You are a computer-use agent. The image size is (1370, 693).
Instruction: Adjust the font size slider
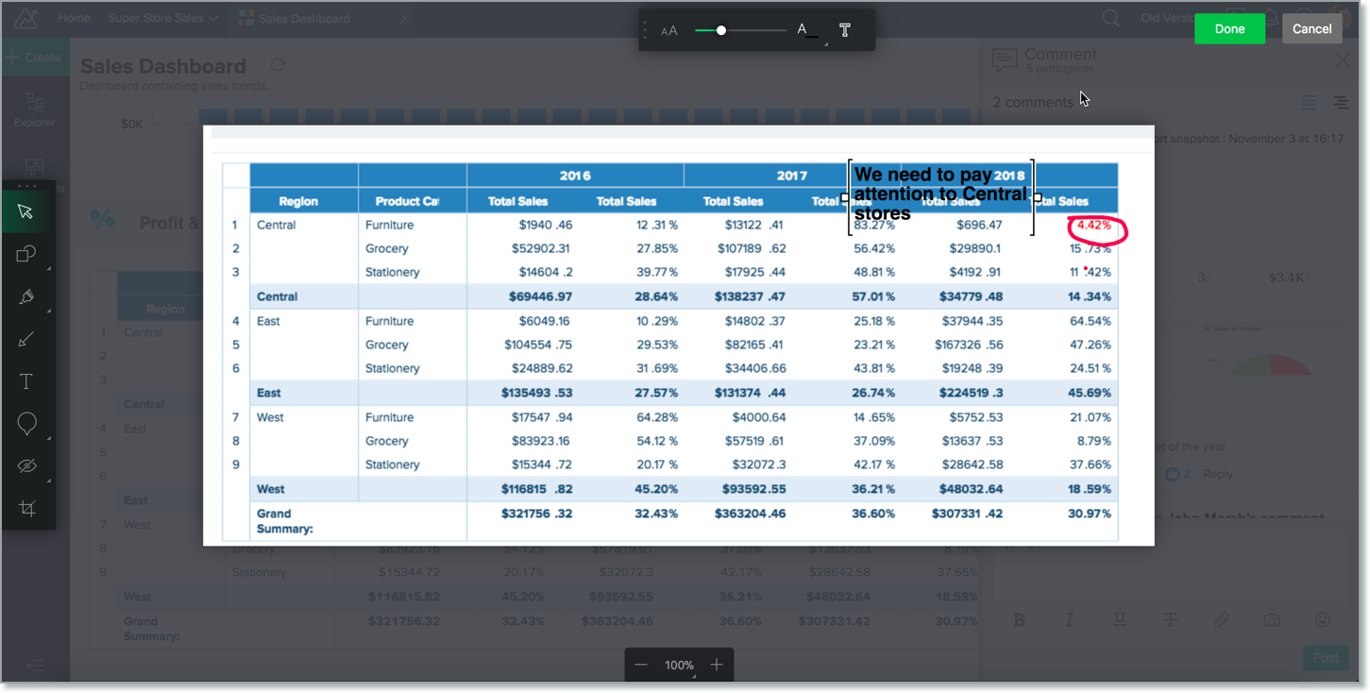[x=721, y=30]
